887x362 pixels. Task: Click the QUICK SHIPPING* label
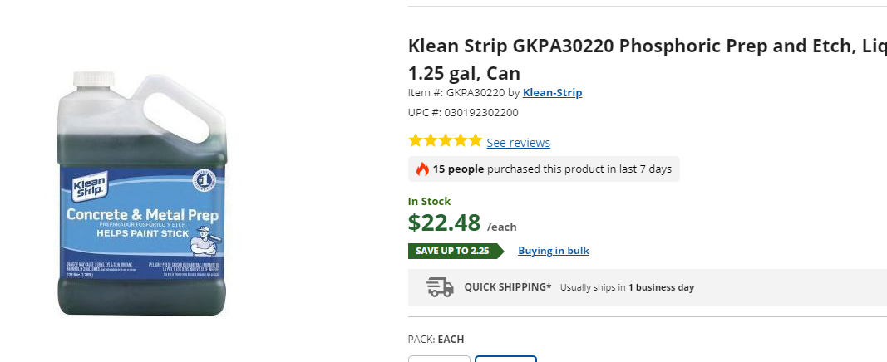[507, 287]
